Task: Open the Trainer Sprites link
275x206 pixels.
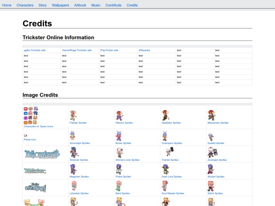Action: point(170,160)
